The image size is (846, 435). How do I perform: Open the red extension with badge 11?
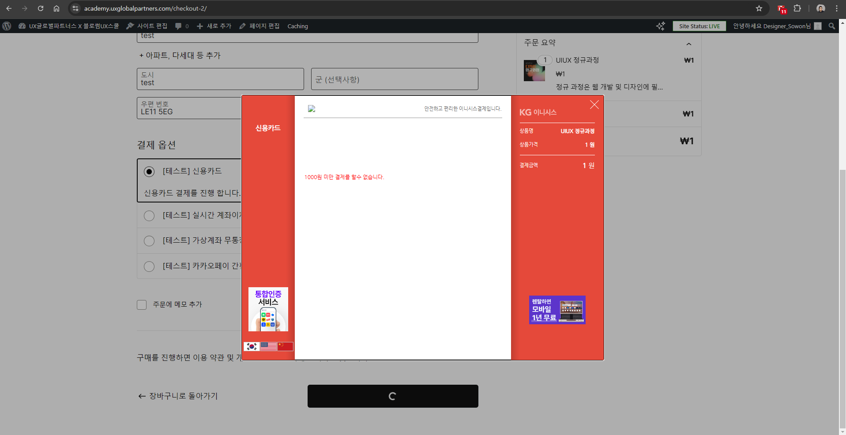[782, 9]
